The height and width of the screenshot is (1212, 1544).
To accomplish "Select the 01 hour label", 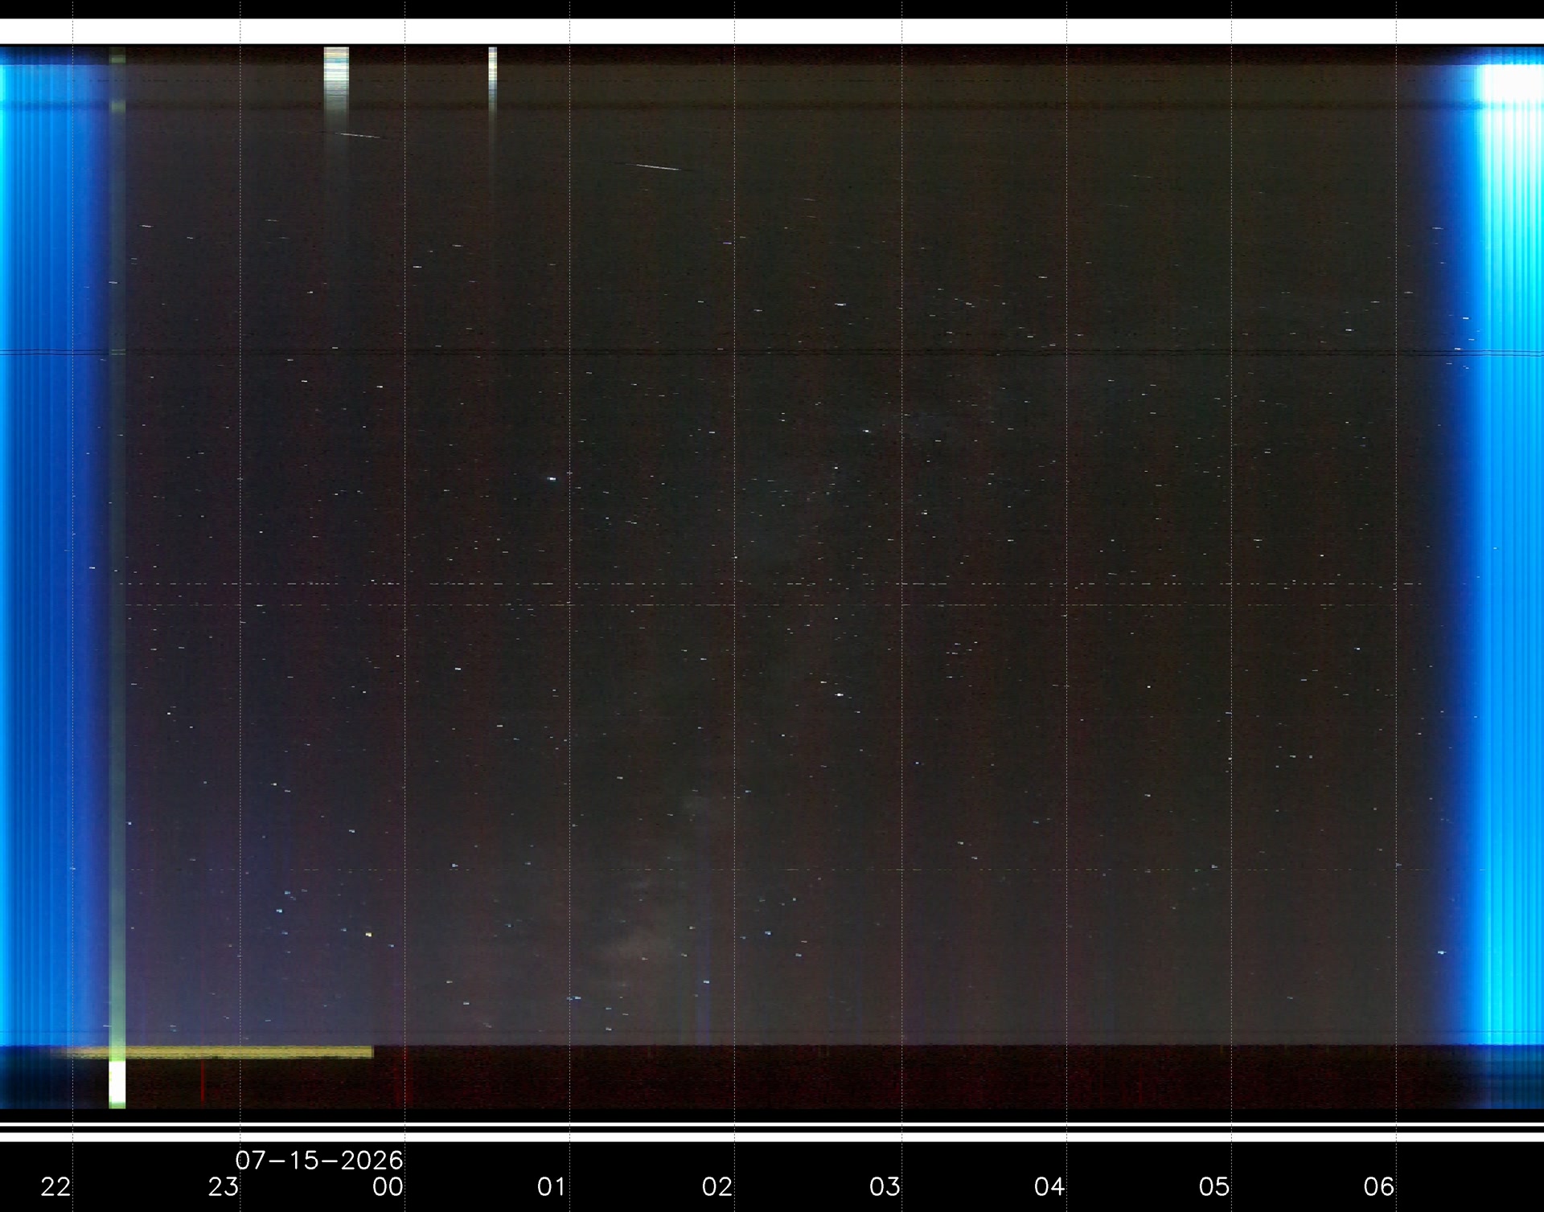I will [552, 1186].
